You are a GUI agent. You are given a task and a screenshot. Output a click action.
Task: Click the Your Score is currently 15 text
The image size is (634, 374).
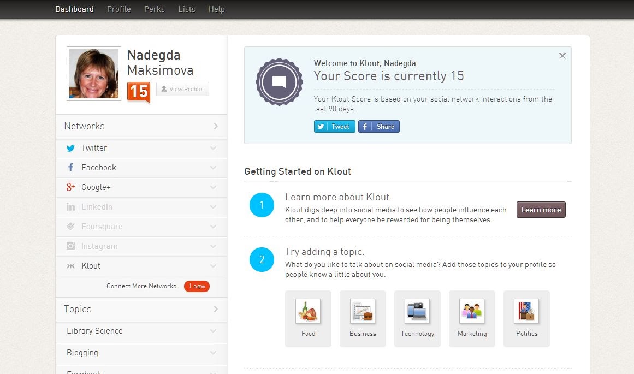[389, 76]
